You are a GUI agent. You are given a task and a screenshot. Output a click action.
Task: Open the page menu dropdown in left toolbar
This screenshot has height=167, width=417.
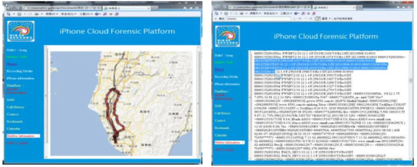coord(52,14)
